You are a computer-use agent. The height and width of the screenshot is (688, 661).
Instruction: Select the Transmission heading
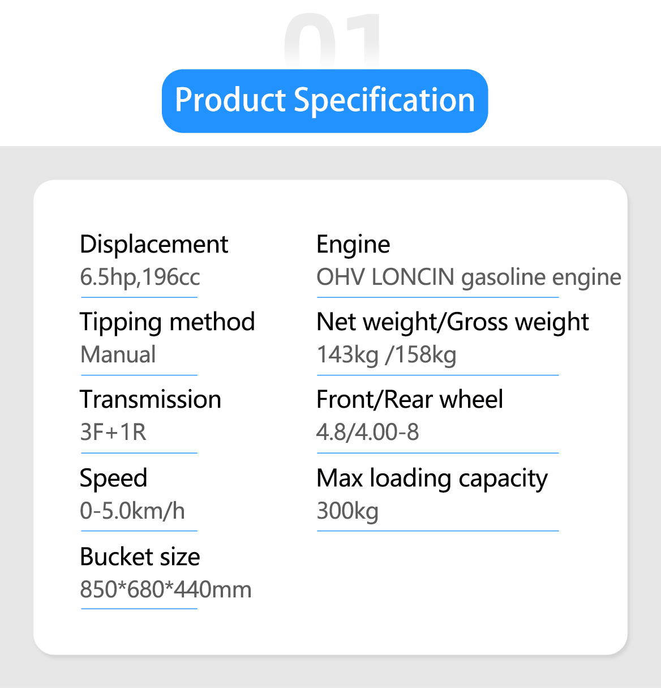click(151, 399)
